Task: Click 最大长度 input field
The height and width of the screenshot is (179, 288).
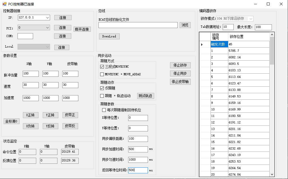Action: point(263,27)
